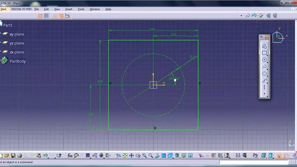Image resolution: width=297 pixels, height=167 pixels.
Task: Select the Point tool in Profile toolbar
Action: pos(265,94)
